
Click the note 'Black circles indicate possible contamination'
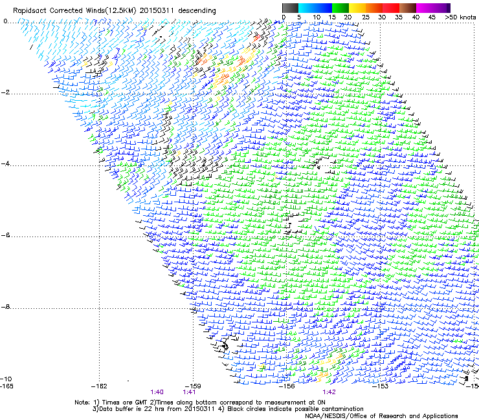click(x=295, y=409)
